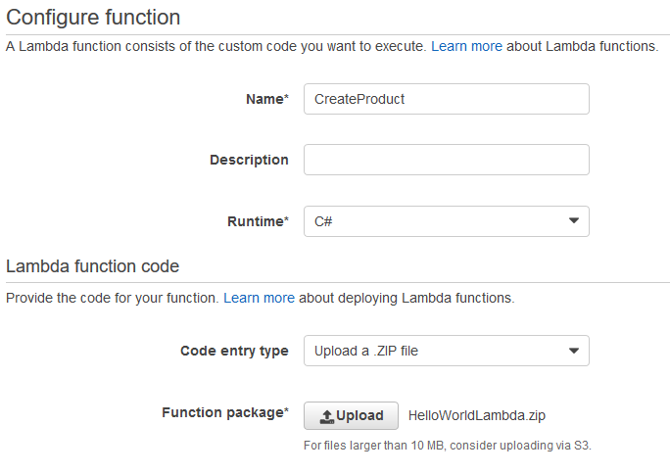This screenshot has width=670, height=474.
Task: Open 'Learn more' about deploying Lambda functions
Action: [x=259, y=298]
